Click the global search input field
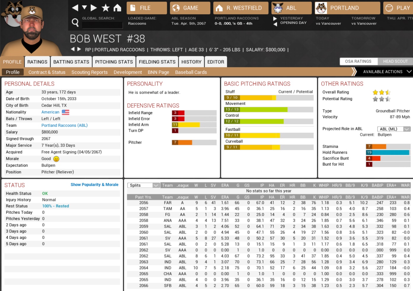This screenshot has width=413, height=291. [102, 25]
